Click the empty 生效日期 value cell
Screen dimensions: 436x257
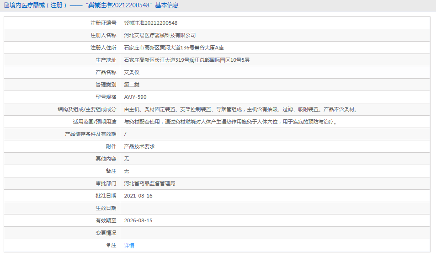[274, 208]
